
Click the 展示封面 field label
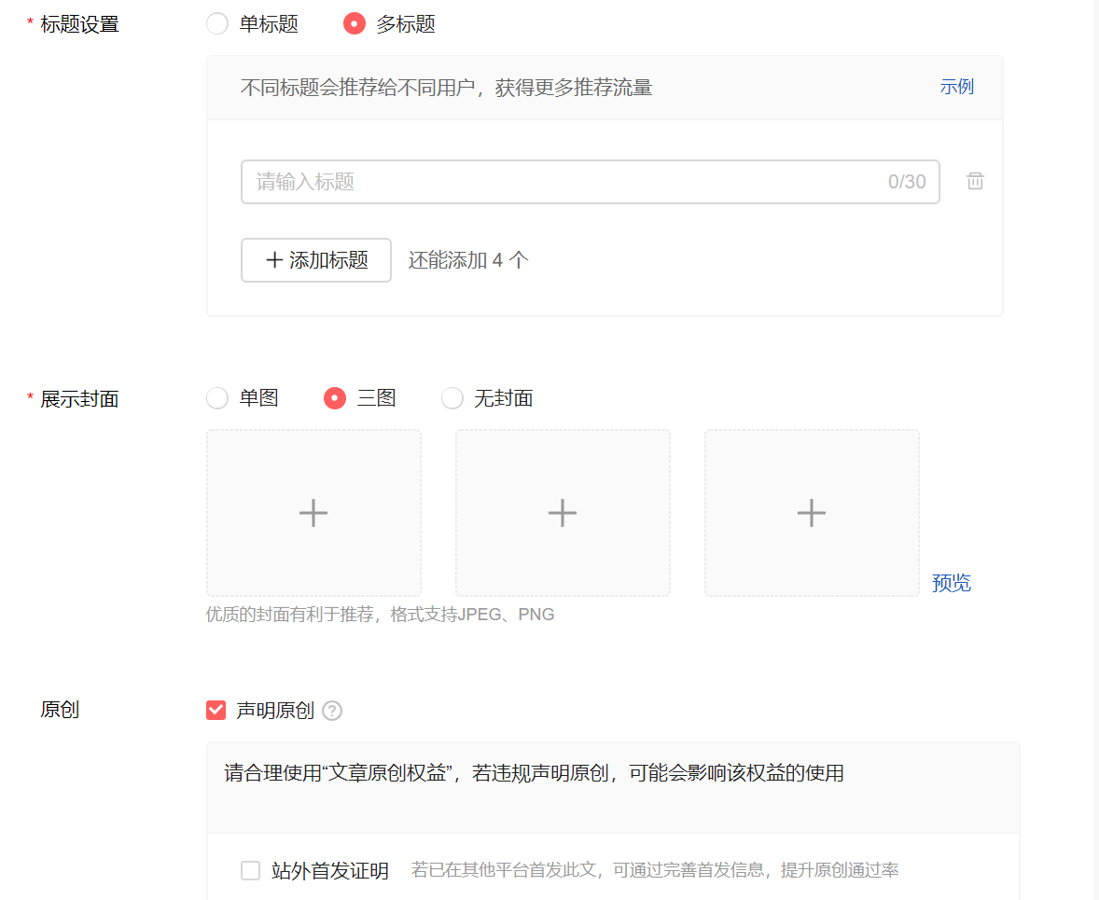(79, 399)
